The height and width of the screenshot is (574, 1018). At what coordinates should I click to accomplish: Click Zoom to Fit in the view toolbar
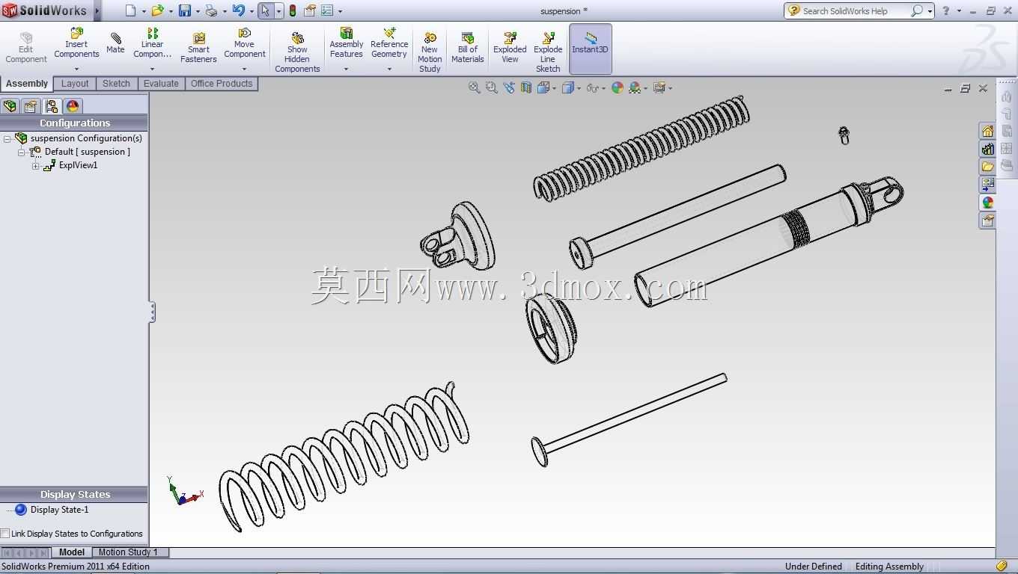click(474, 87)
